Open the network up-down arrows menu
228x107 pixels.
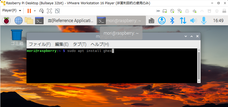183,20
